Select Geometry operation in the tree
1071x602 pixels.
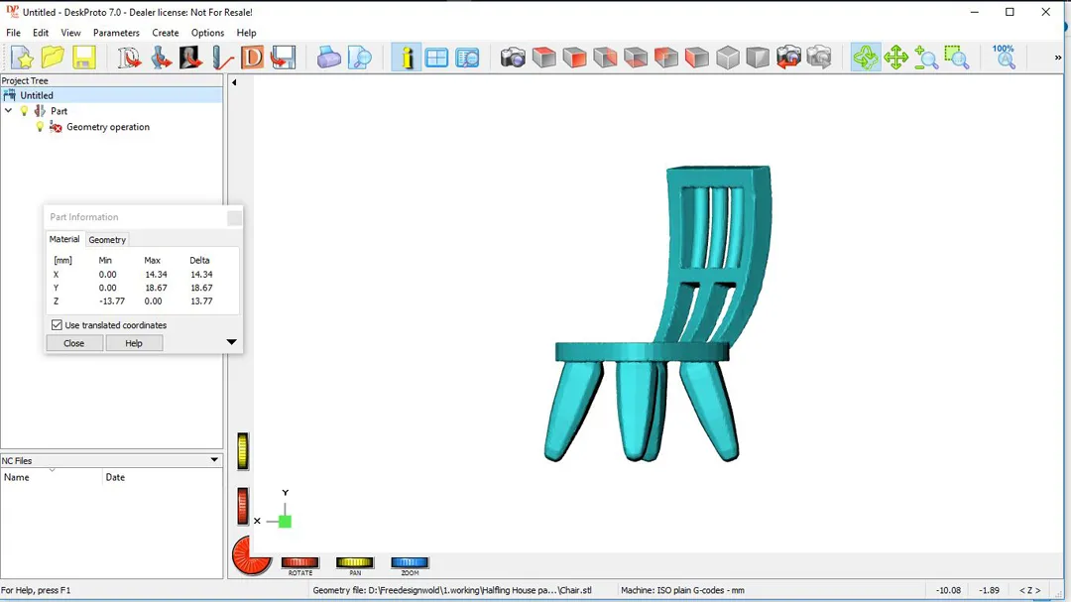[108, 127]
